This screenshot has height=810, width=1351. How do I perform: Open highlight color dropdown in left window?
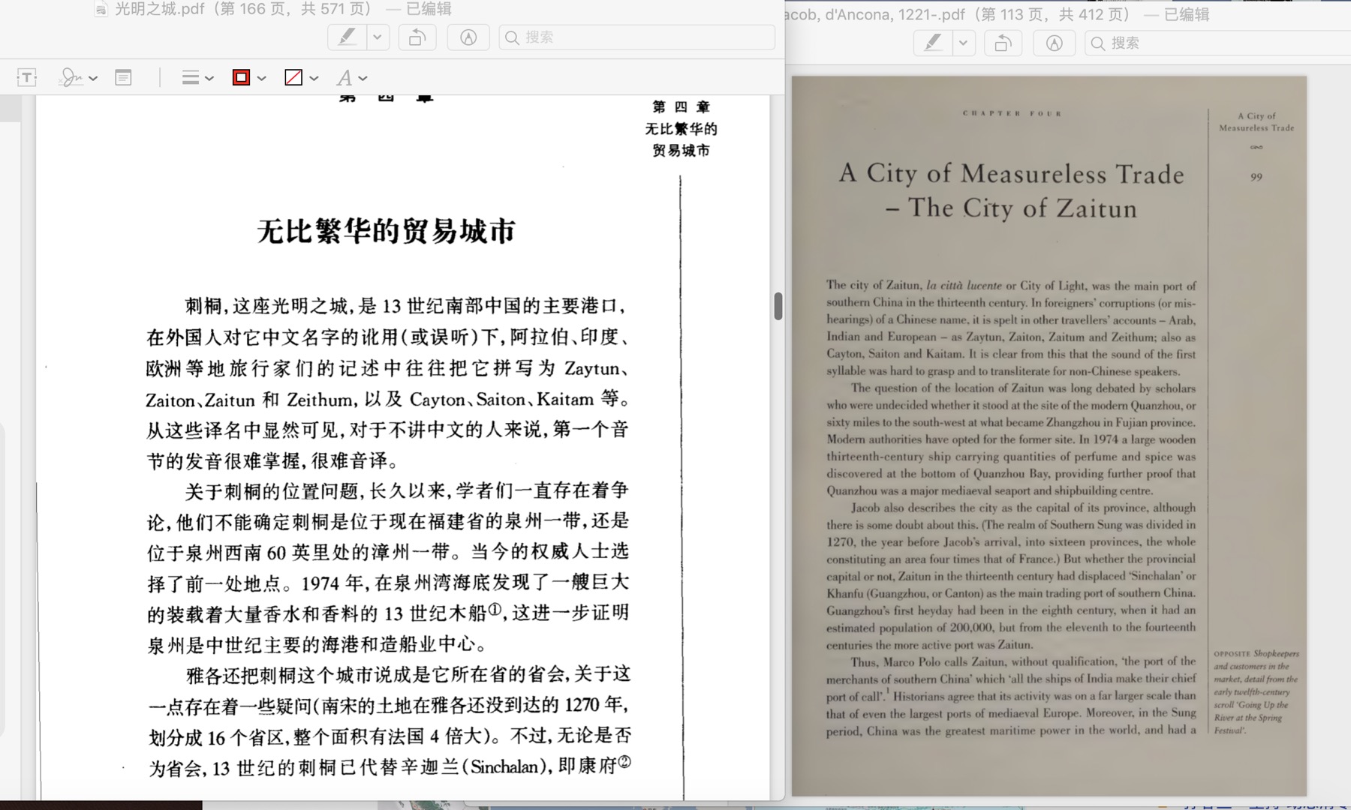(378, 37)
